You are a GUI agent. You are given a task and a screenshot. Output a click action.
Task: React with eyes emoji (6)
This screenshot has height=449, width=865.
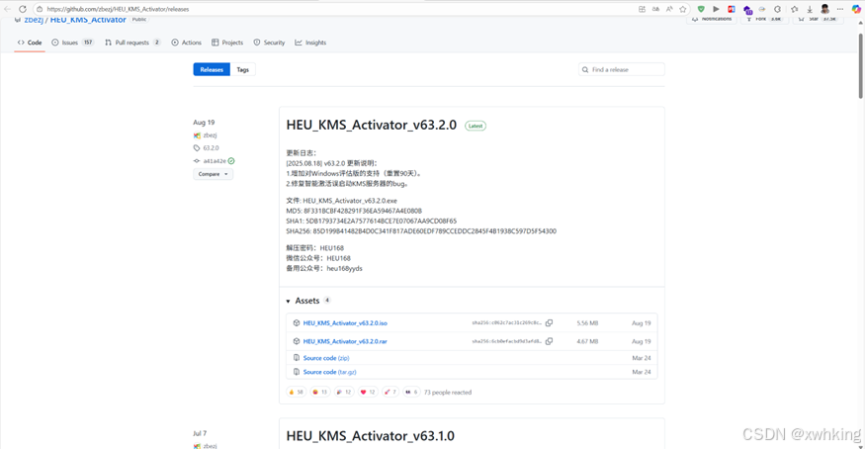[411, 393]
